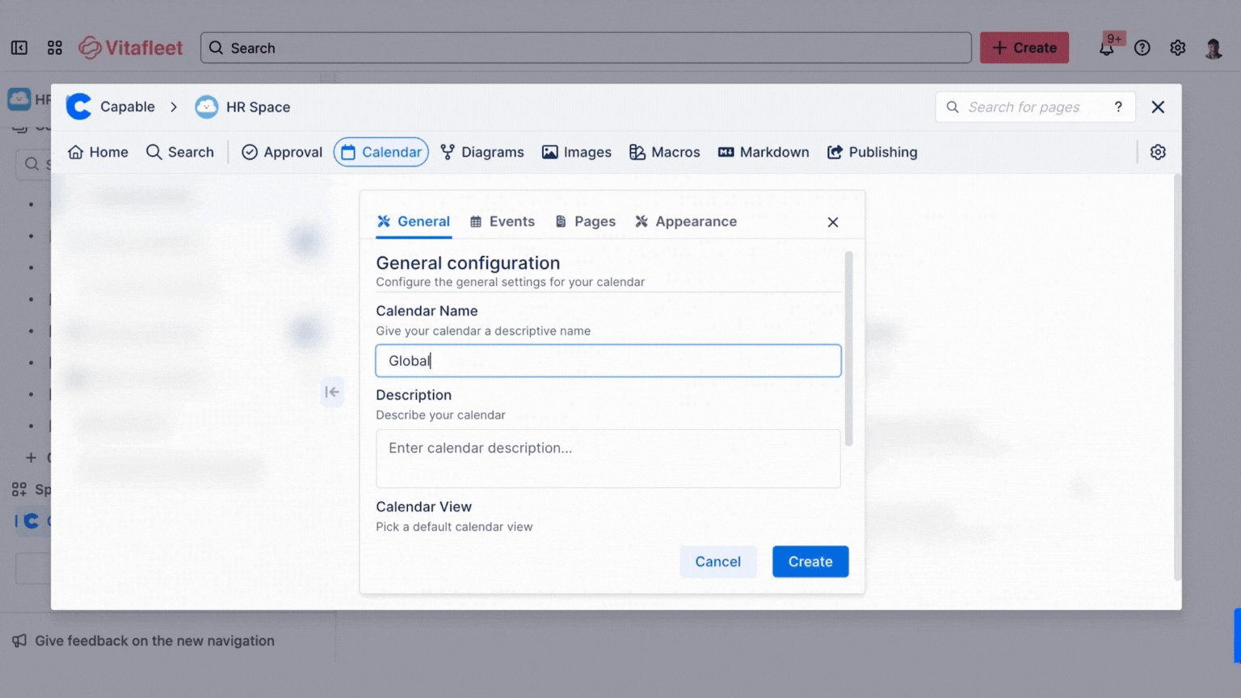The height and width of the screenshot is (698, 1241).
Task: Switch to the Markdown tool
Action: tap(763, 152)
